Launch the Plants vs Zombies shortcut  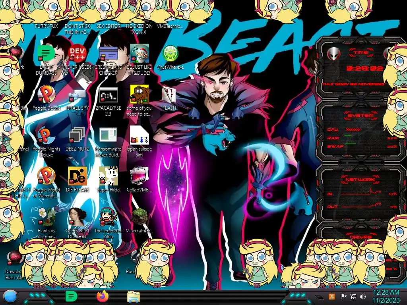[47, 217]
